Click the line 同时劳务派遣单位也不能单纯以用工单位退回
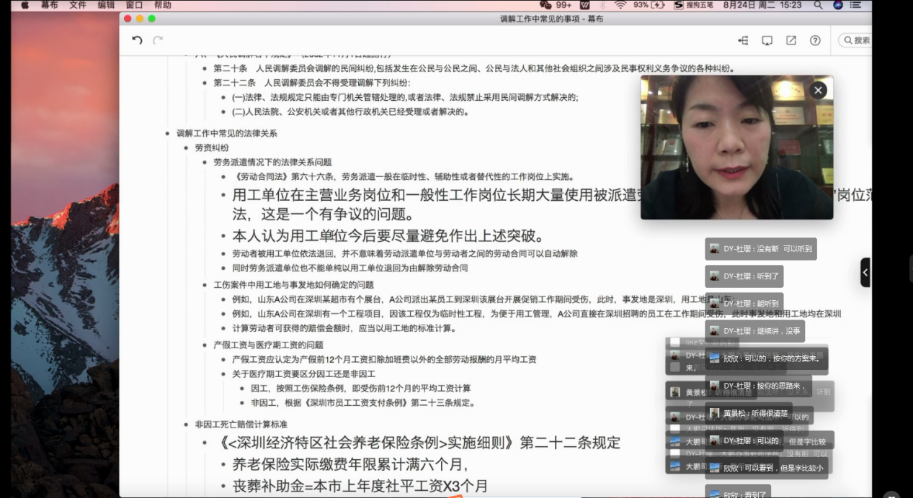Image resolution: width=913 pixels, height=498 pixels. pos(349,268)
